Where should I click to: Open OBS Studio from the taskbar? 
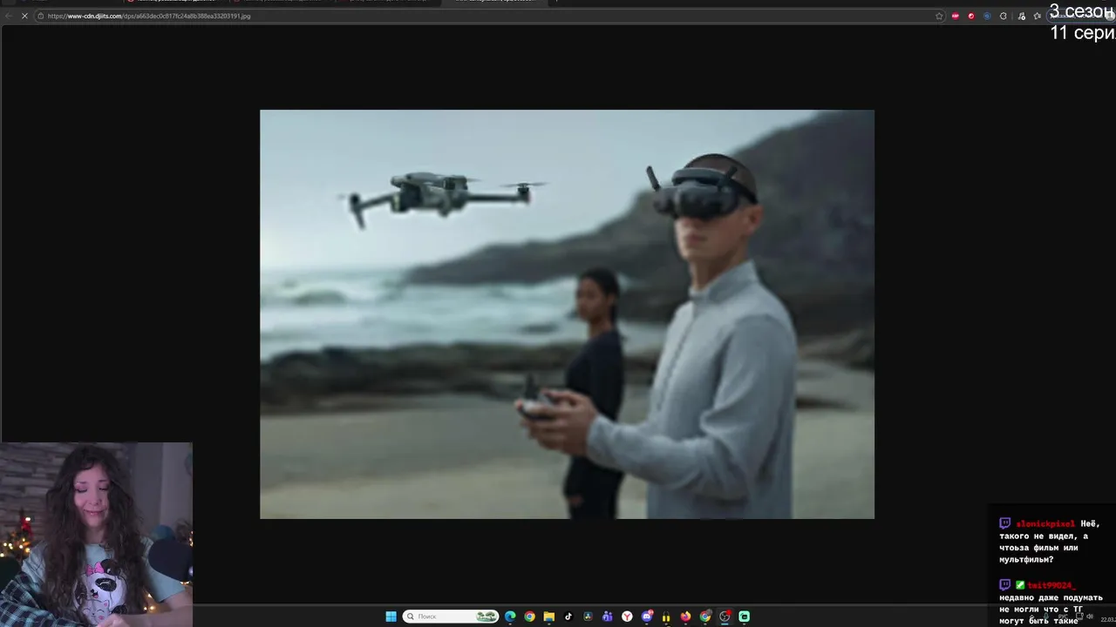point(725,617)
